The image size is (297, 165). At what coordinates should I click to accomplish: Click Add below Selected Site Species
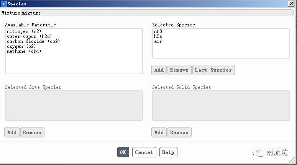click(x=12, y=132)
